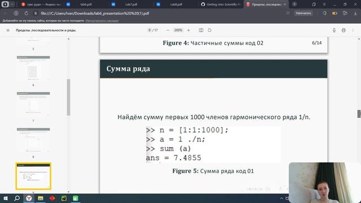Open the PDF viewer more options menu
This screenshot has width=361, height=203.
pos(353,30)
